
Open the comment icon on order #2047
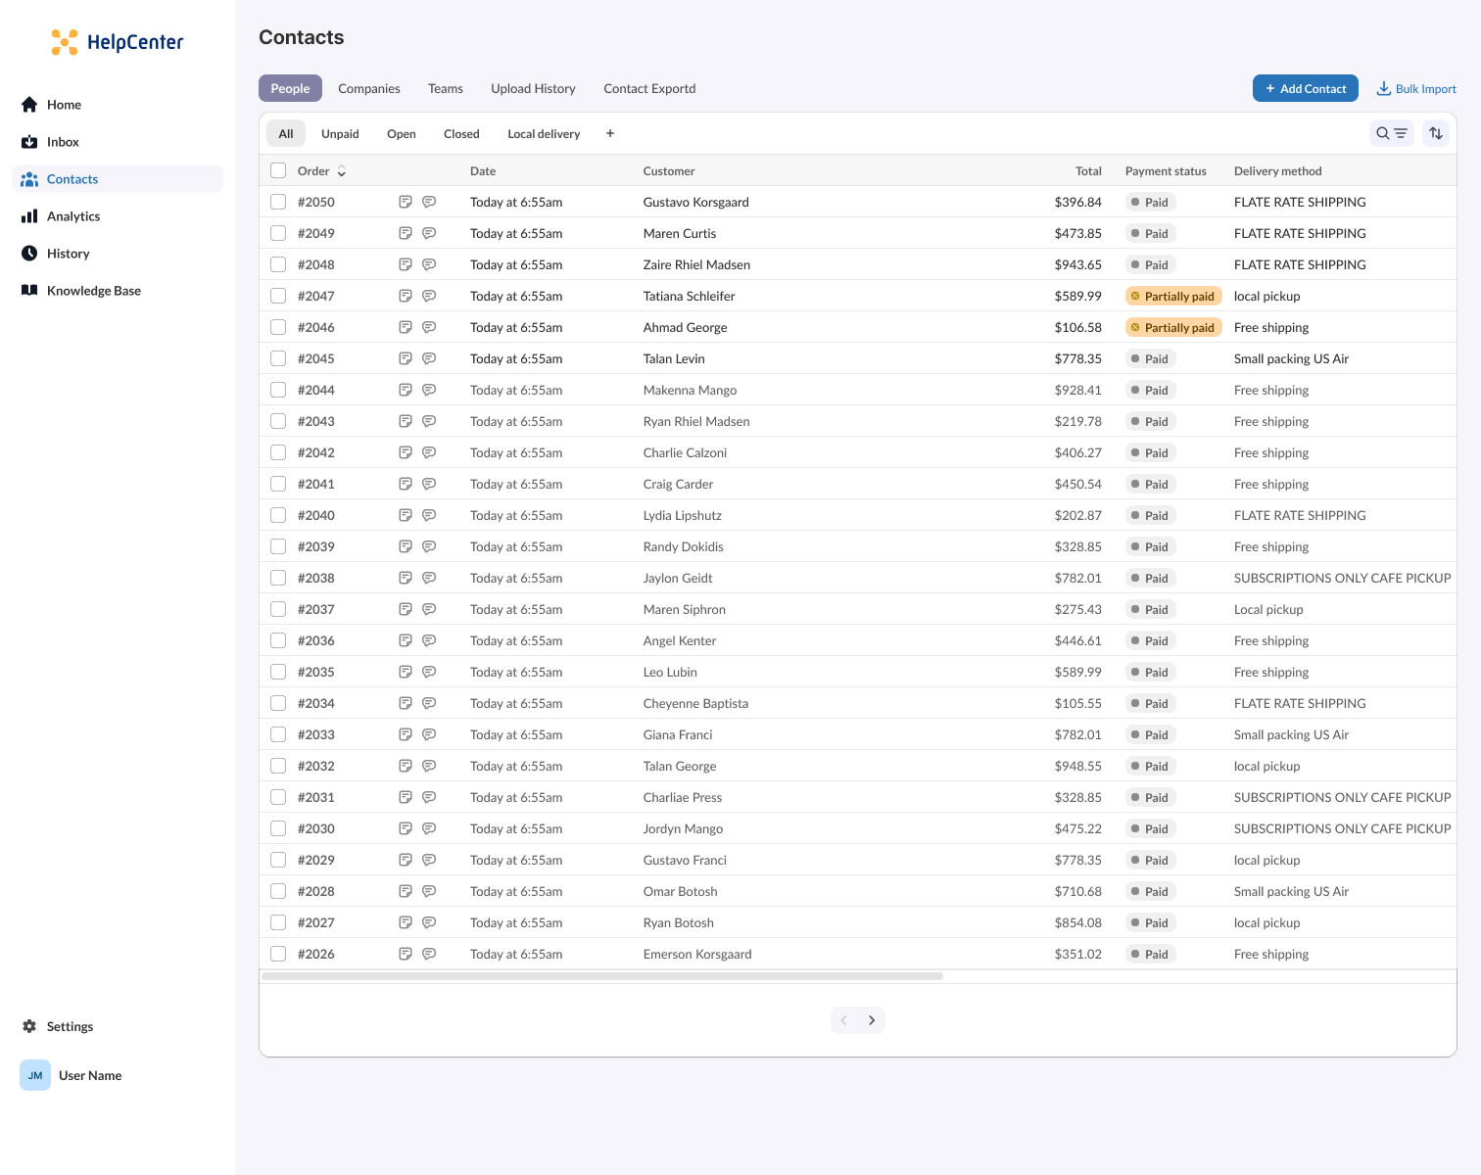(429, 296)
